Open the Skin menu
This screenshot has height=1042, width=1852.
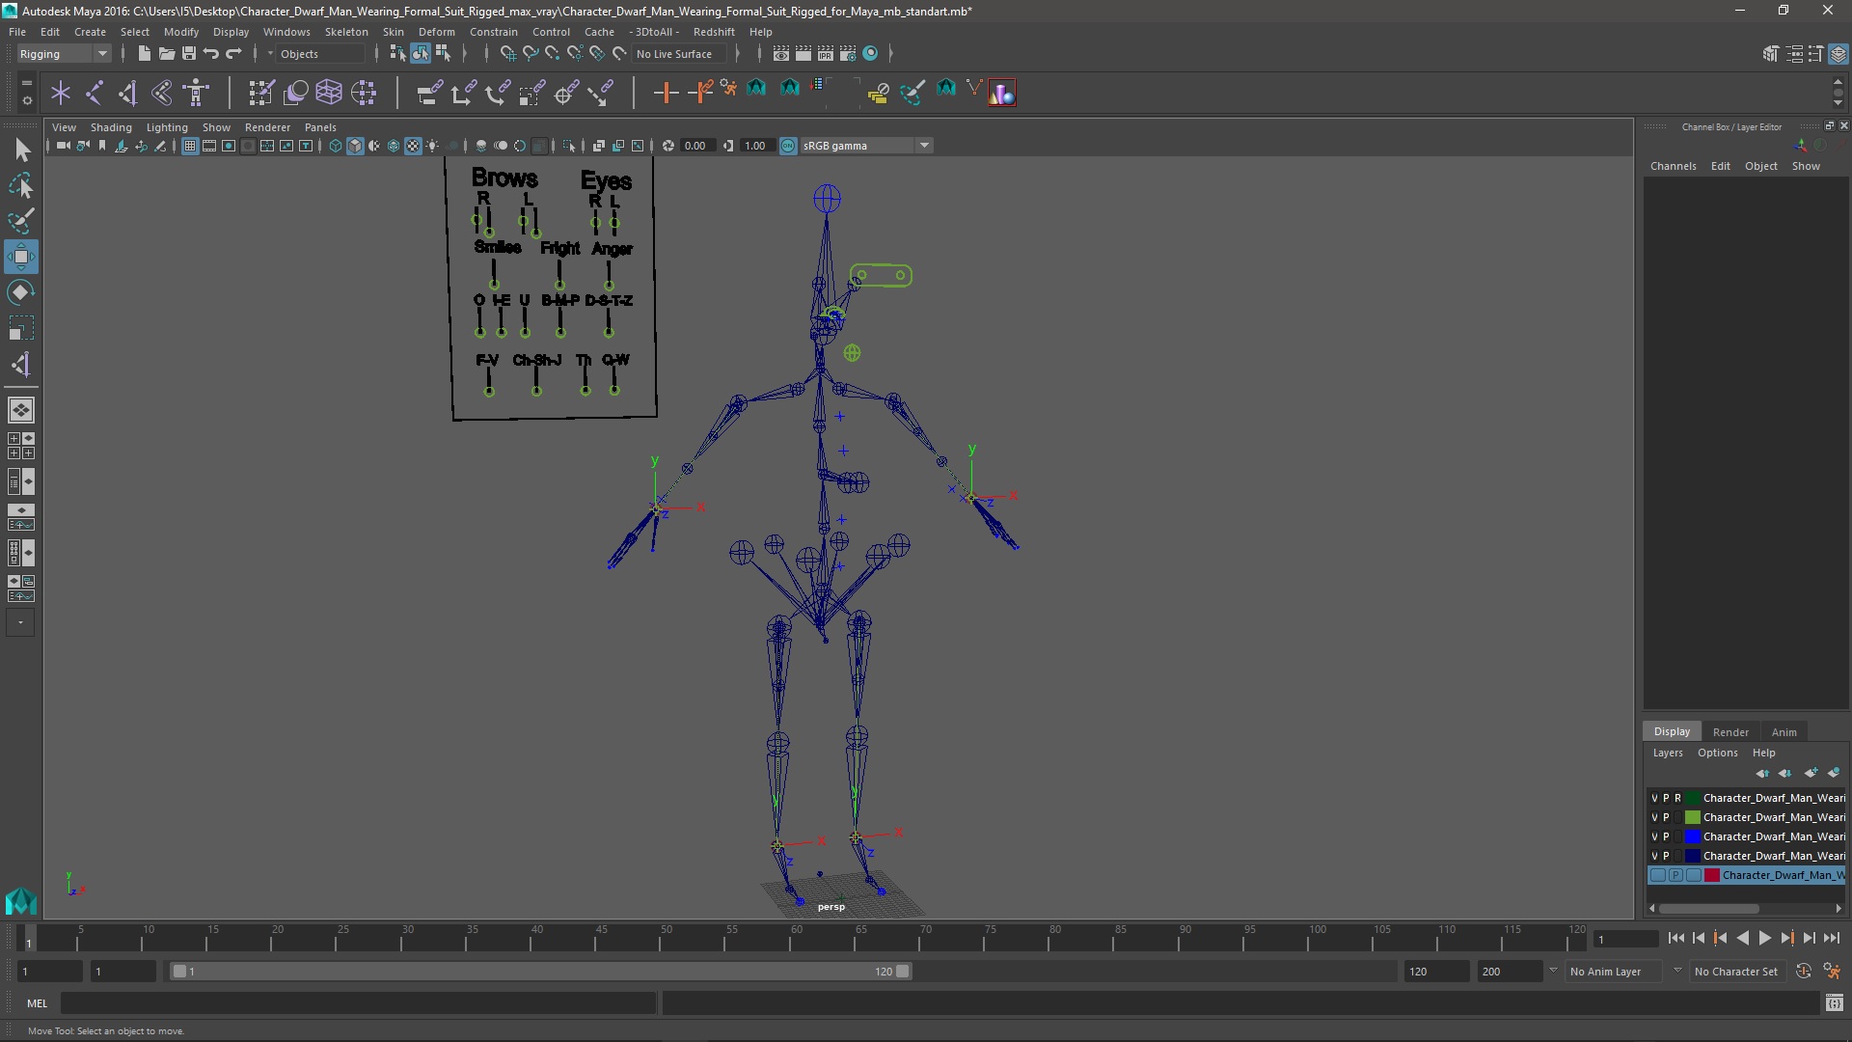coord(394,32)
